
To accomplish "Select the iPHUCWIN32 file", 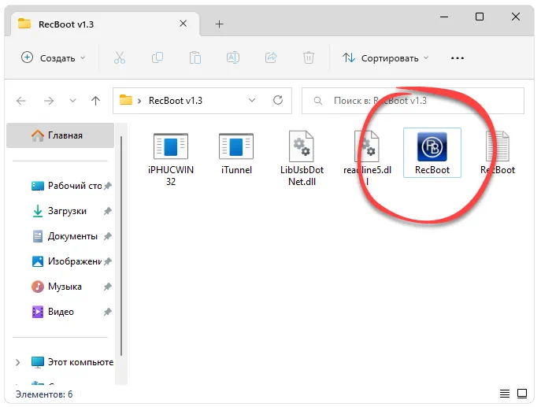I will point(171,159).
